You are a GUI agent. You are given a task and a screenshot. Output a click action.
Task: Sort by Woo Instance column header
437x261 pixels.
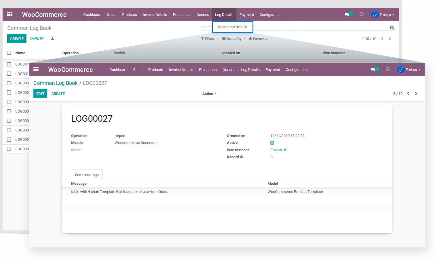[334, 53]
